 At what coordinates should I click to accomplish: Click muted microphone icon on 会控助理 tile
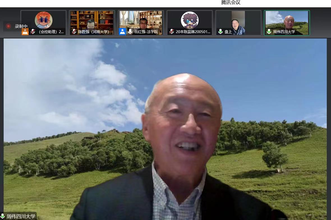click(x=33, y=32)
